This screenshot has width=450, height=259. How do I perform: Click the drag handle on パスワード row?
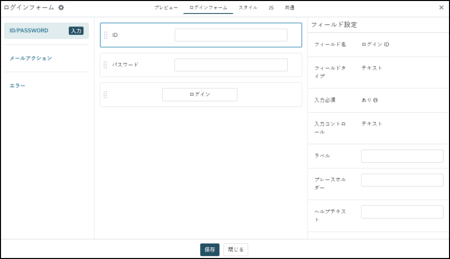(x=105, y=65)
